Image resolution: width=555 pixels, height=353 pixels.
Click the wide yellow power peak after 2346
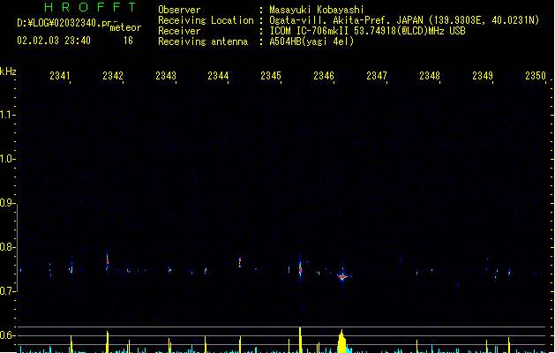(342, 342)
